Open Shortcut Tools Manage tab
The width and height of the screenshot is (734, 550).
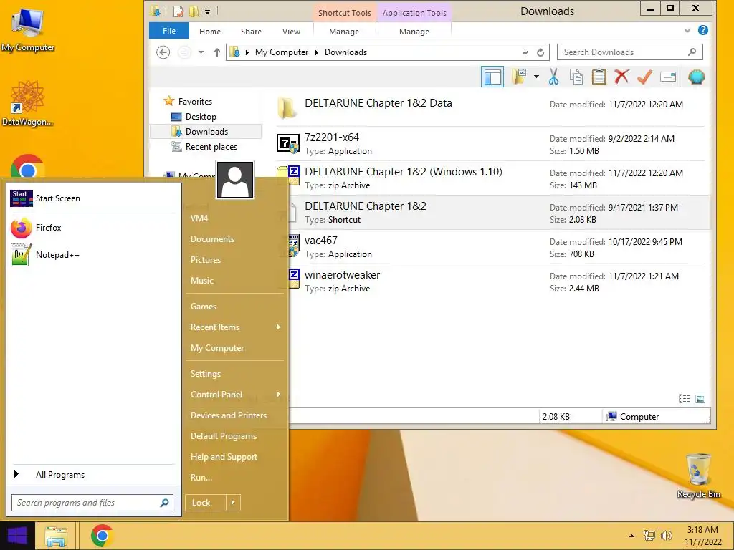pyautogui.click(x=344, y=32)
